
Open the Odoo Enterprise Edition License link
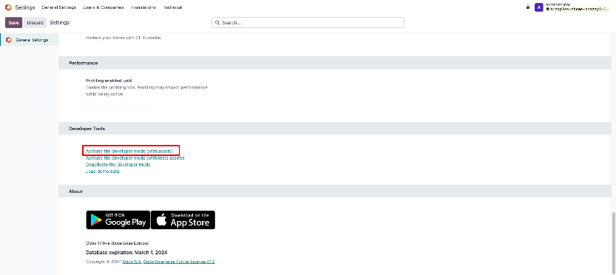point(179,262)
